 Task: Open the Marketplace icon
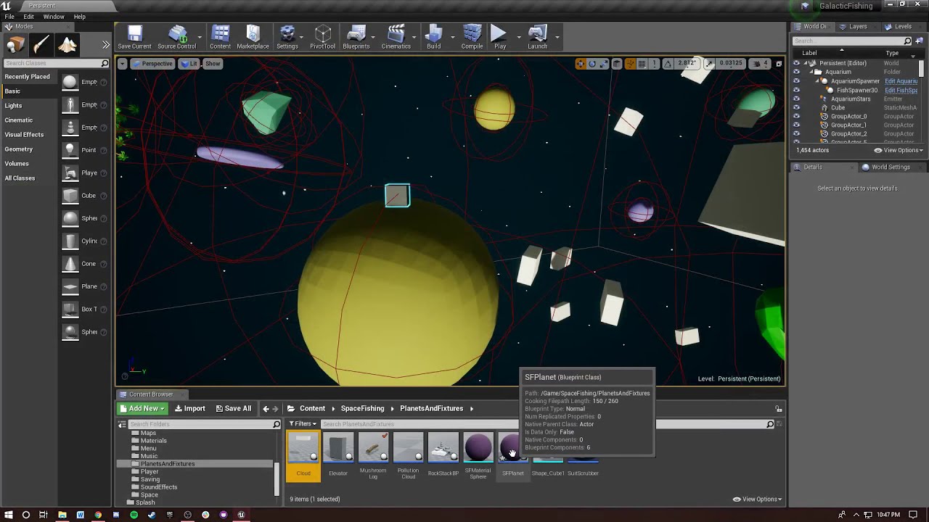tap(253, 37)
